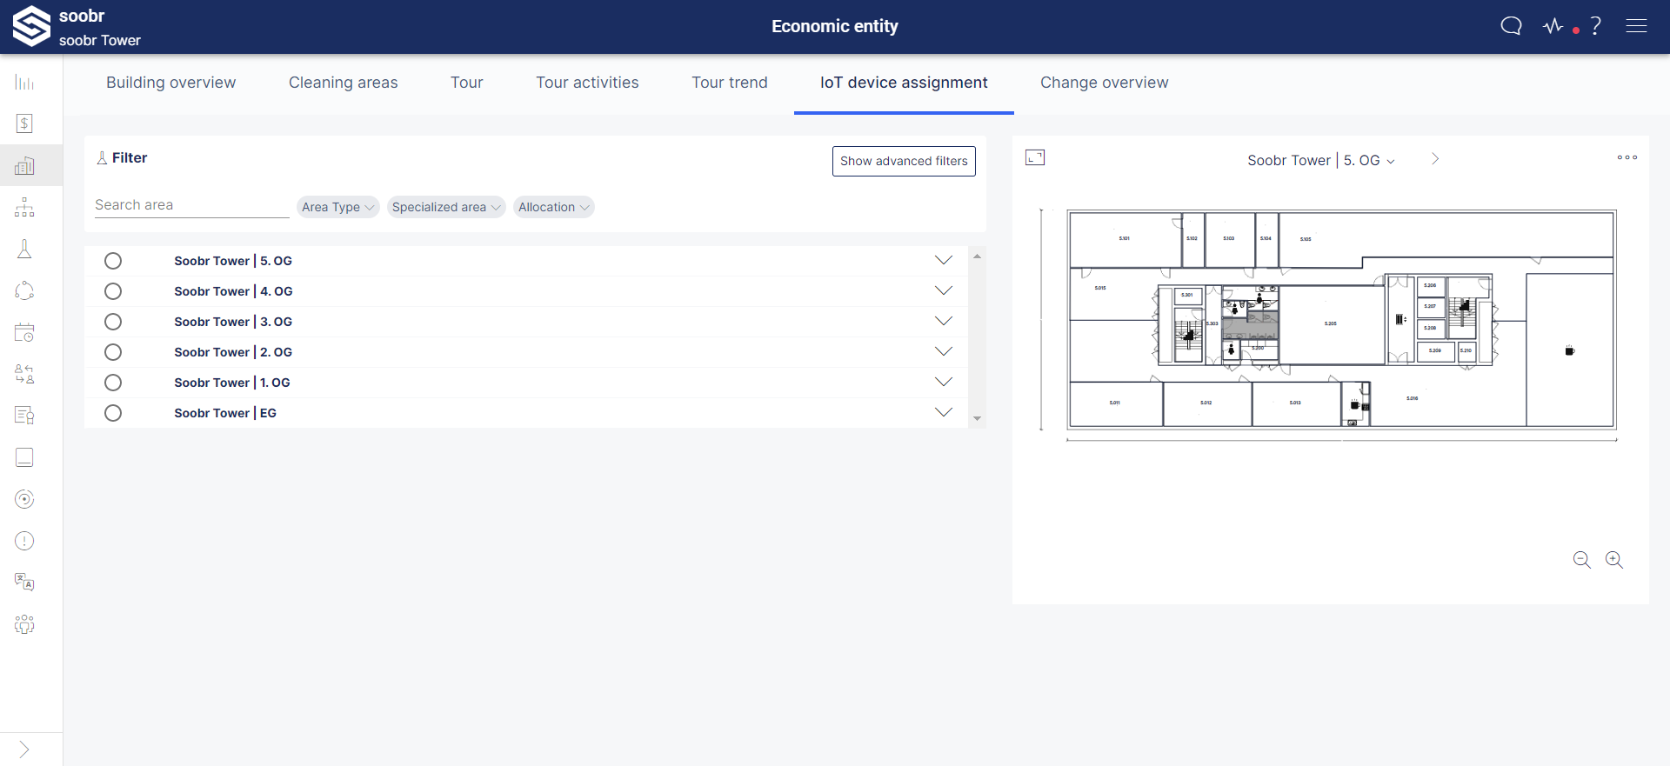Open the Area Type filter dropdown
Image resolution: width=1670 pixels, height=766 pixels.
point(338,207)
